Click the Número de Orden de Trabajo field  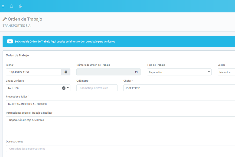click(x=109, y=72)
